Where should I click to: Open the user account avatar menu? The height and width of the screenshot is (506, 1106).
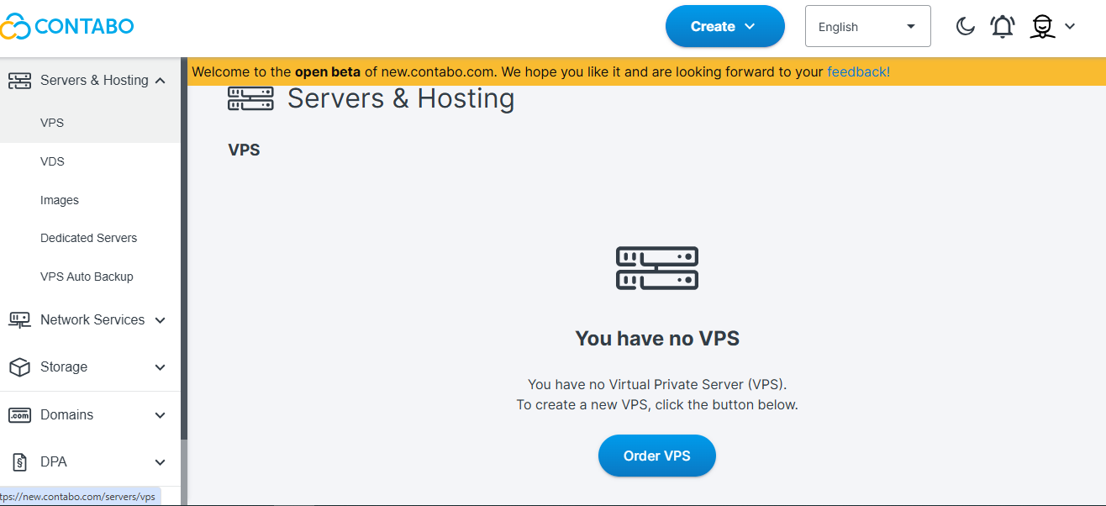click(1043, 27)
